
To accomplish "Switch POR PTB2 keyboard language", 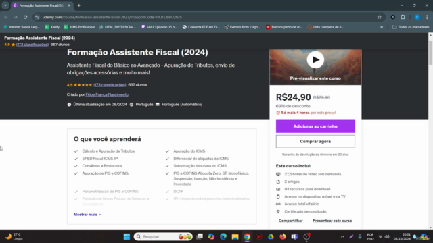I will tap(370, 237).
